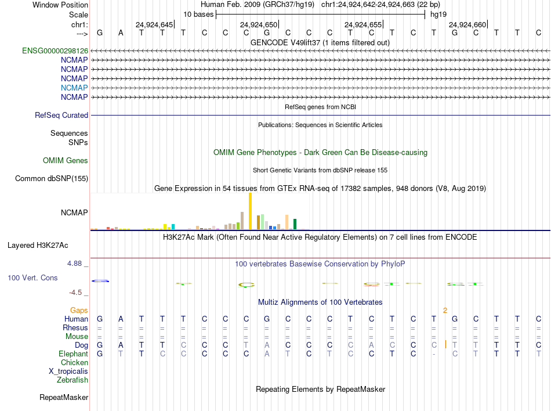Click the blue PhyloP conservation mark at left

coord(100,281)
